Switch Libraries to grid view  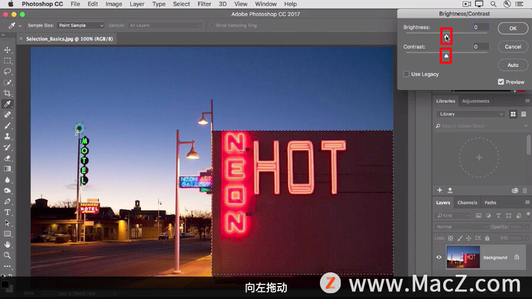(x=513, y=114)
